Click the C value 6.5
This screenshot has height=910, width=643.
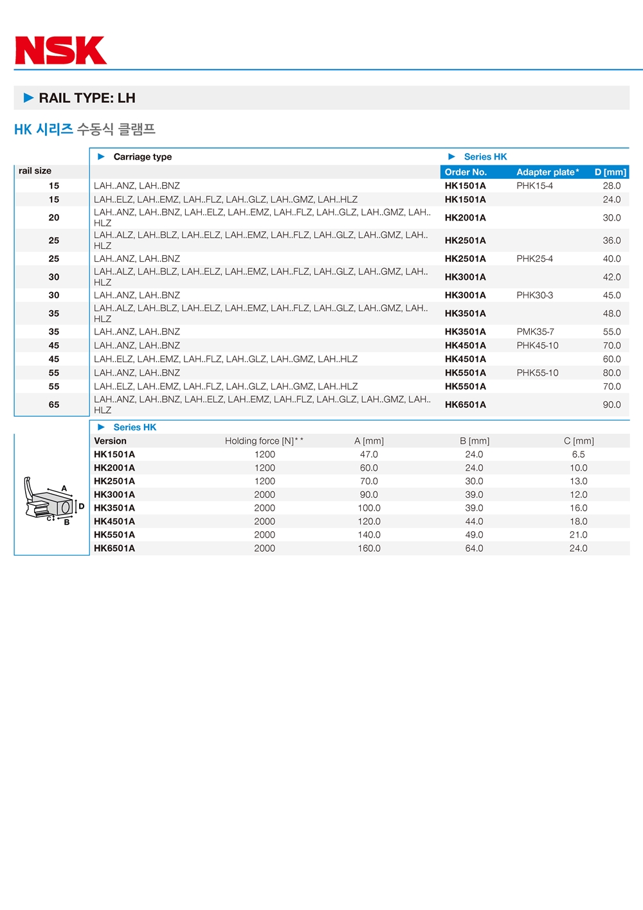click(579, 455)
